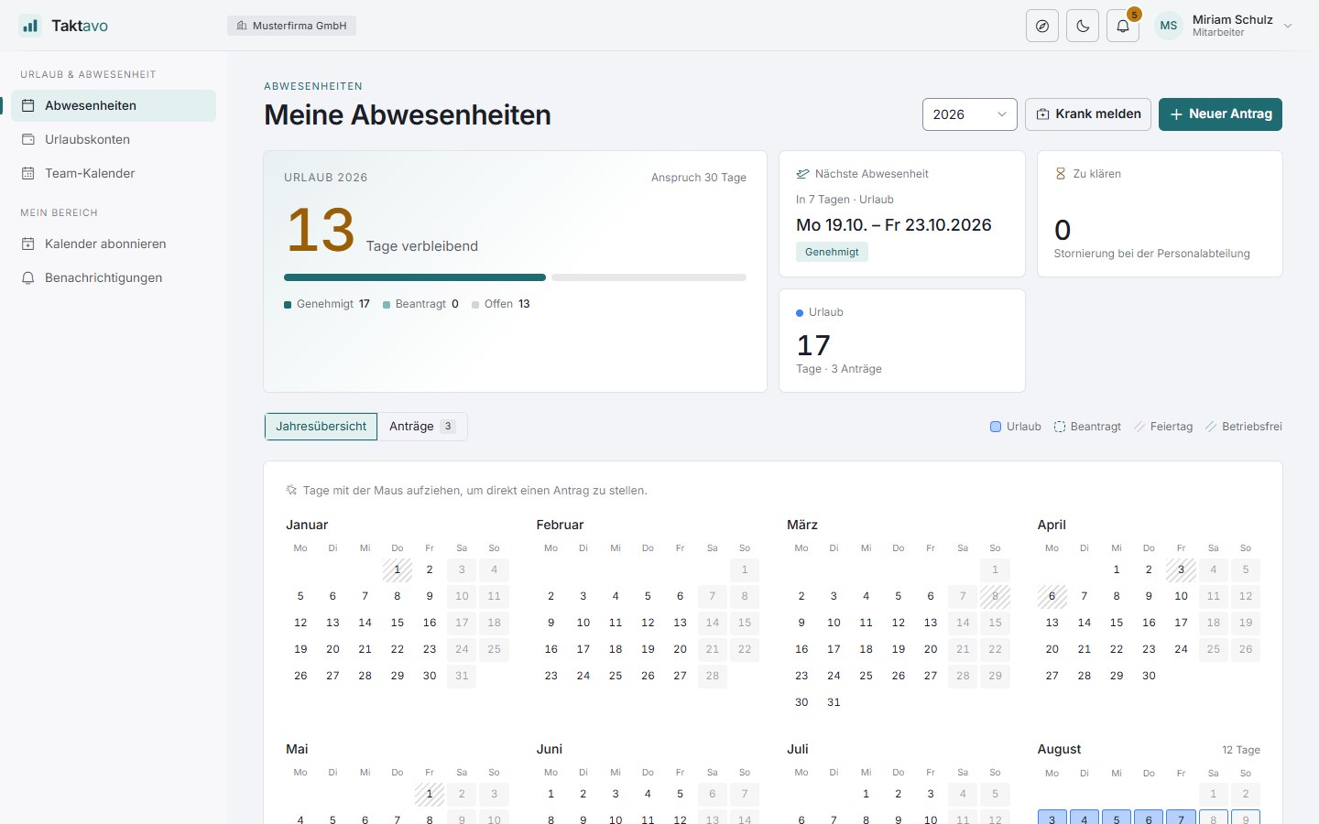
Task: Click the '12 Tage' label beside August
Action: pyautogui.click(x=1241, y=750)
